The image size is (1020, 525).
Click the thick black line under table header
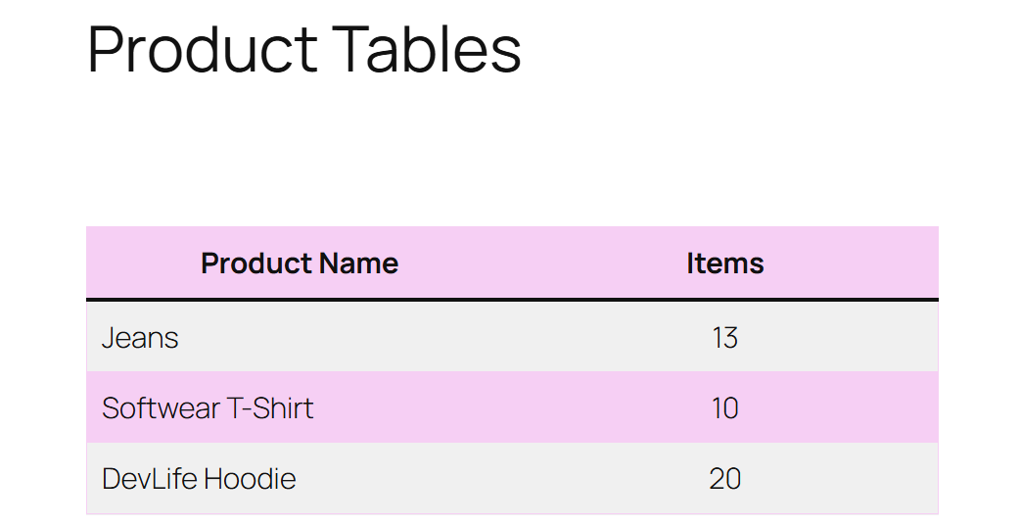(x=512, y=300)
